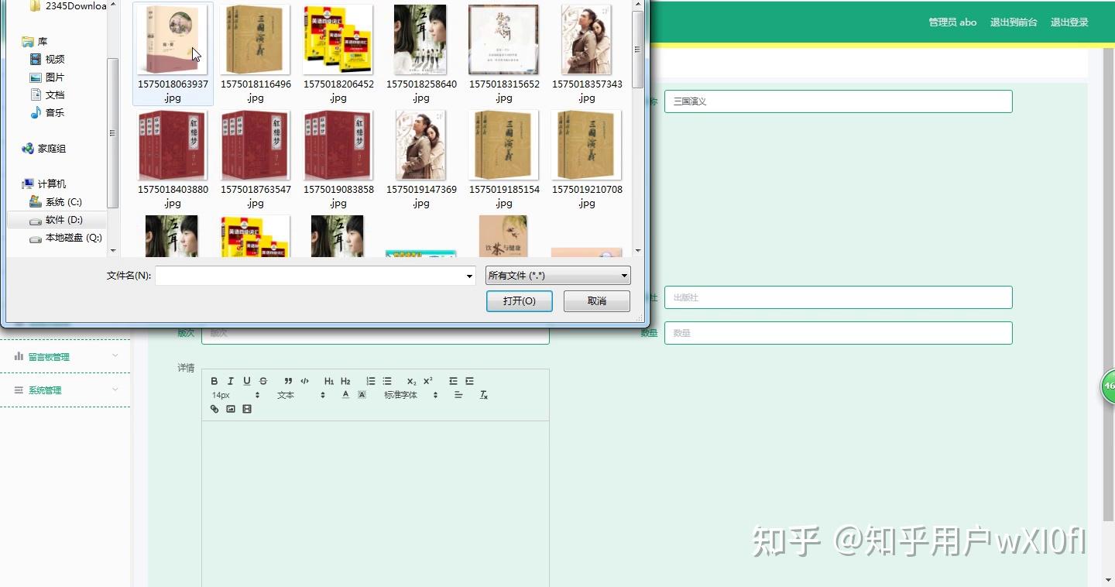
Task: Apply strikethrough formatting to editor text
Action: pyautogui.click(x=263, y=381)
